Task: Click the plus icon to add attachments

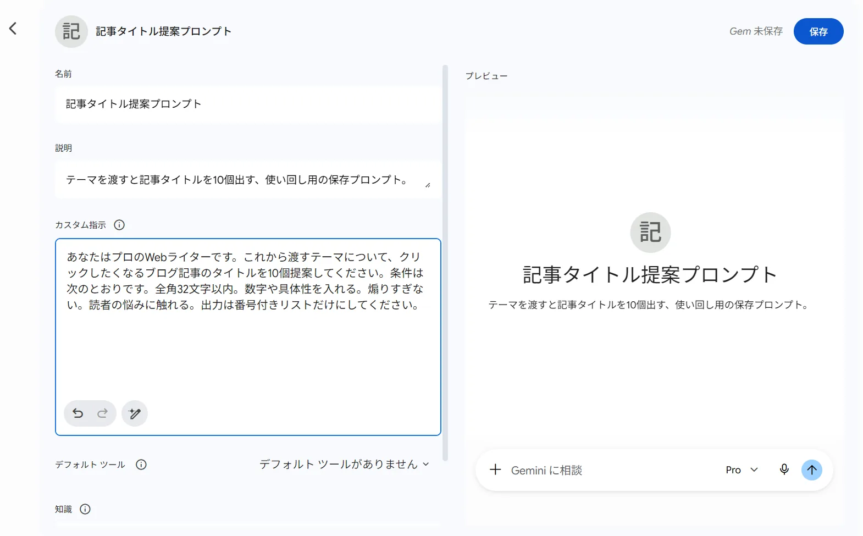Action: click(495, 469)
